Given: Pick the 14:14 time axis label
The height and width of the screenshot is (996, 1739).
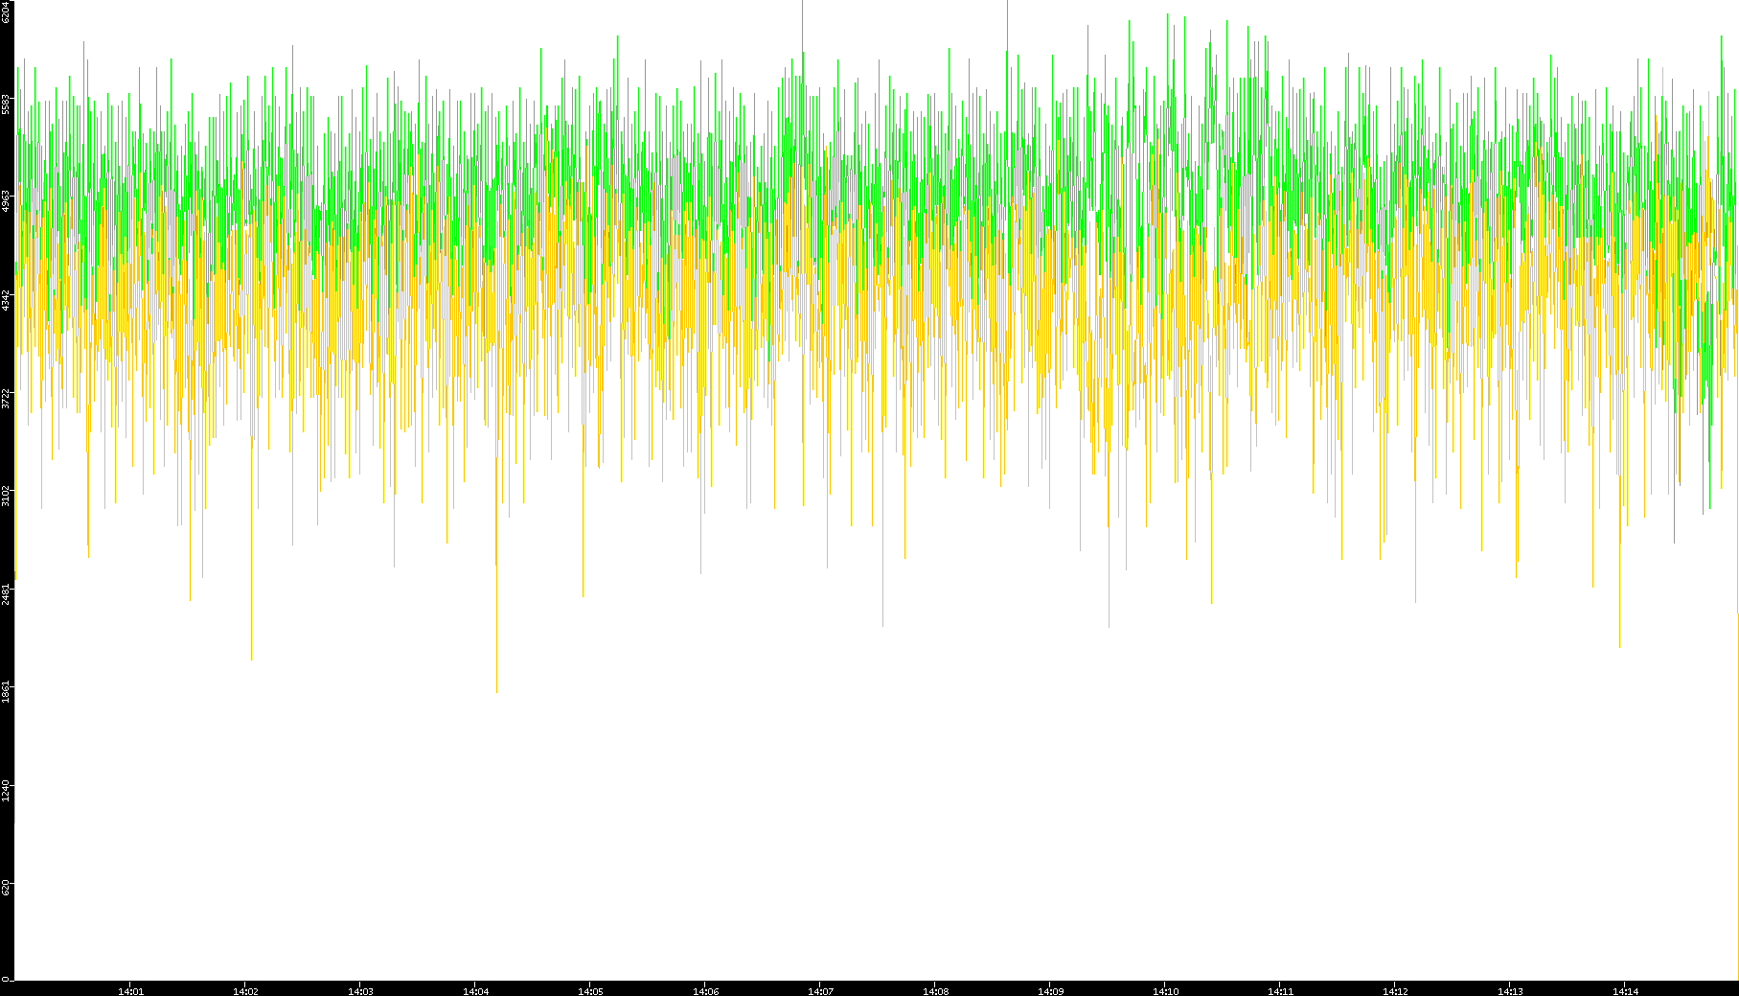Looking at the screenshot, I should [x=1625, y=991].
